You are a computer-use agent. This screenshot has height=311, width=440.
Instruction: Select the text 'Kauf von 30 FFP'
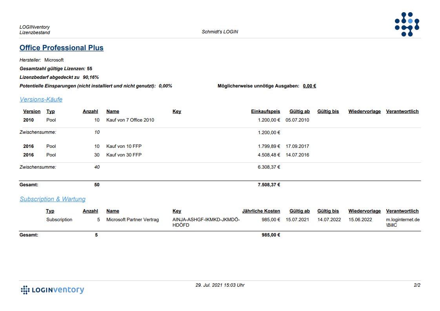(x=124, y=155)
